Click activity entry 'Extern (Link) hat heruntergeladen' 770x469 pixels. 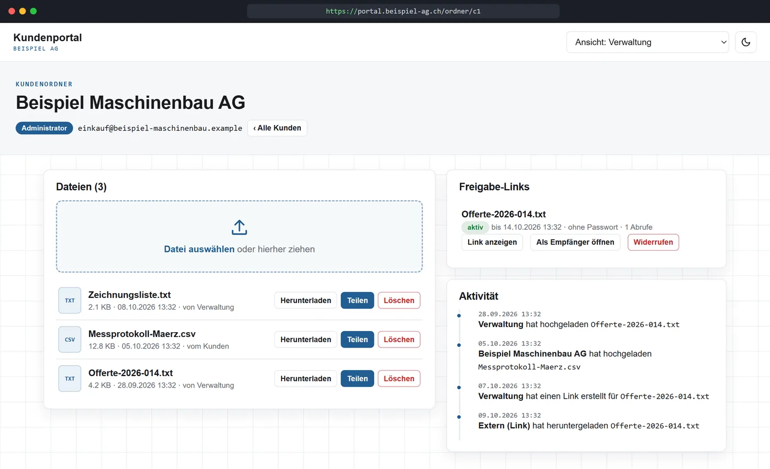click(588, 421)
